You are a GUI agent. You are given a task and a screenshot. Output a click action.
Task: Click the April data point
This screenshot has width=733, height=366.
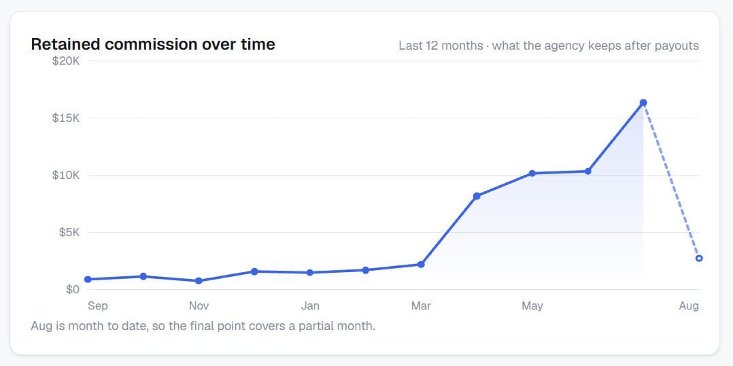click(x=477, y=196)
